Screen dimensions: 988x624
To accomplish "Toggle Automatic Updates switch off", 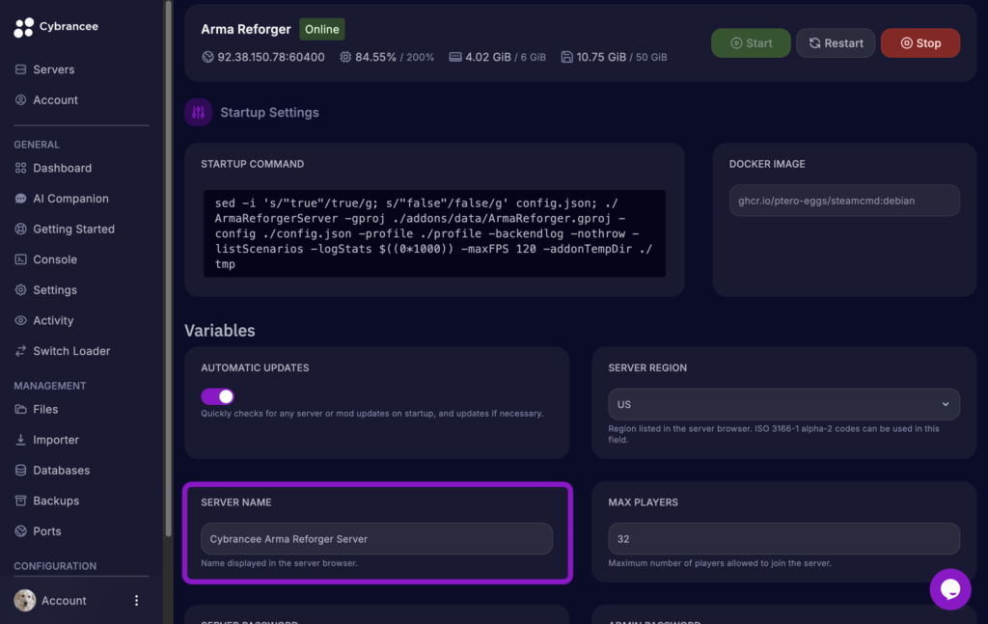I will (217, 396).
